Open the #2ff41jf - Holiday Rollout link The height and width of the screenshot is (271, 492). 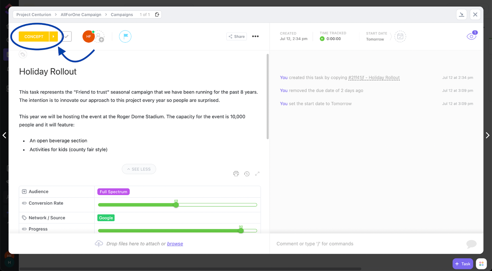[374, 78]
